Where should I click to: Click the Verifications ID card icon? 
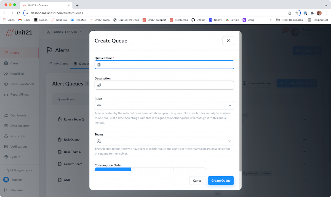point(6,147)
